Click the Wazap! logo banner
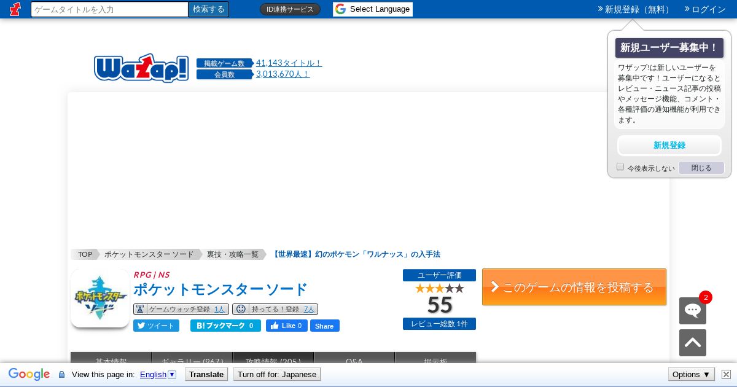This screenshot has width=737, height=387. (x=141, y=68)
